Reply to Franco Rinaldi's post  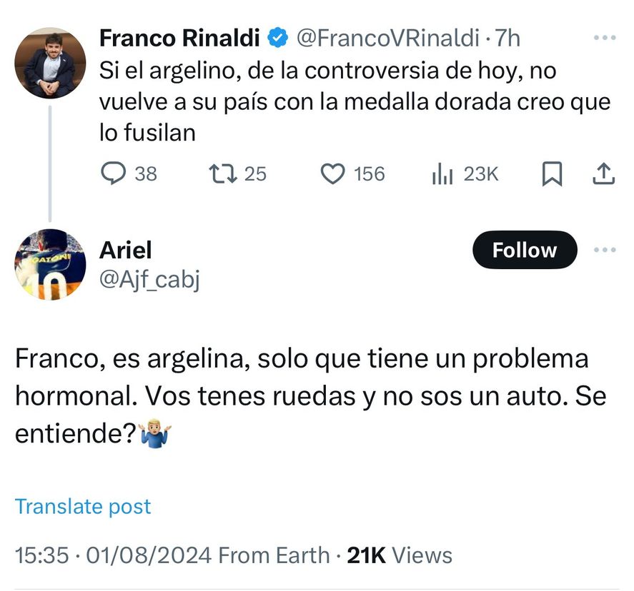point(112,173)
